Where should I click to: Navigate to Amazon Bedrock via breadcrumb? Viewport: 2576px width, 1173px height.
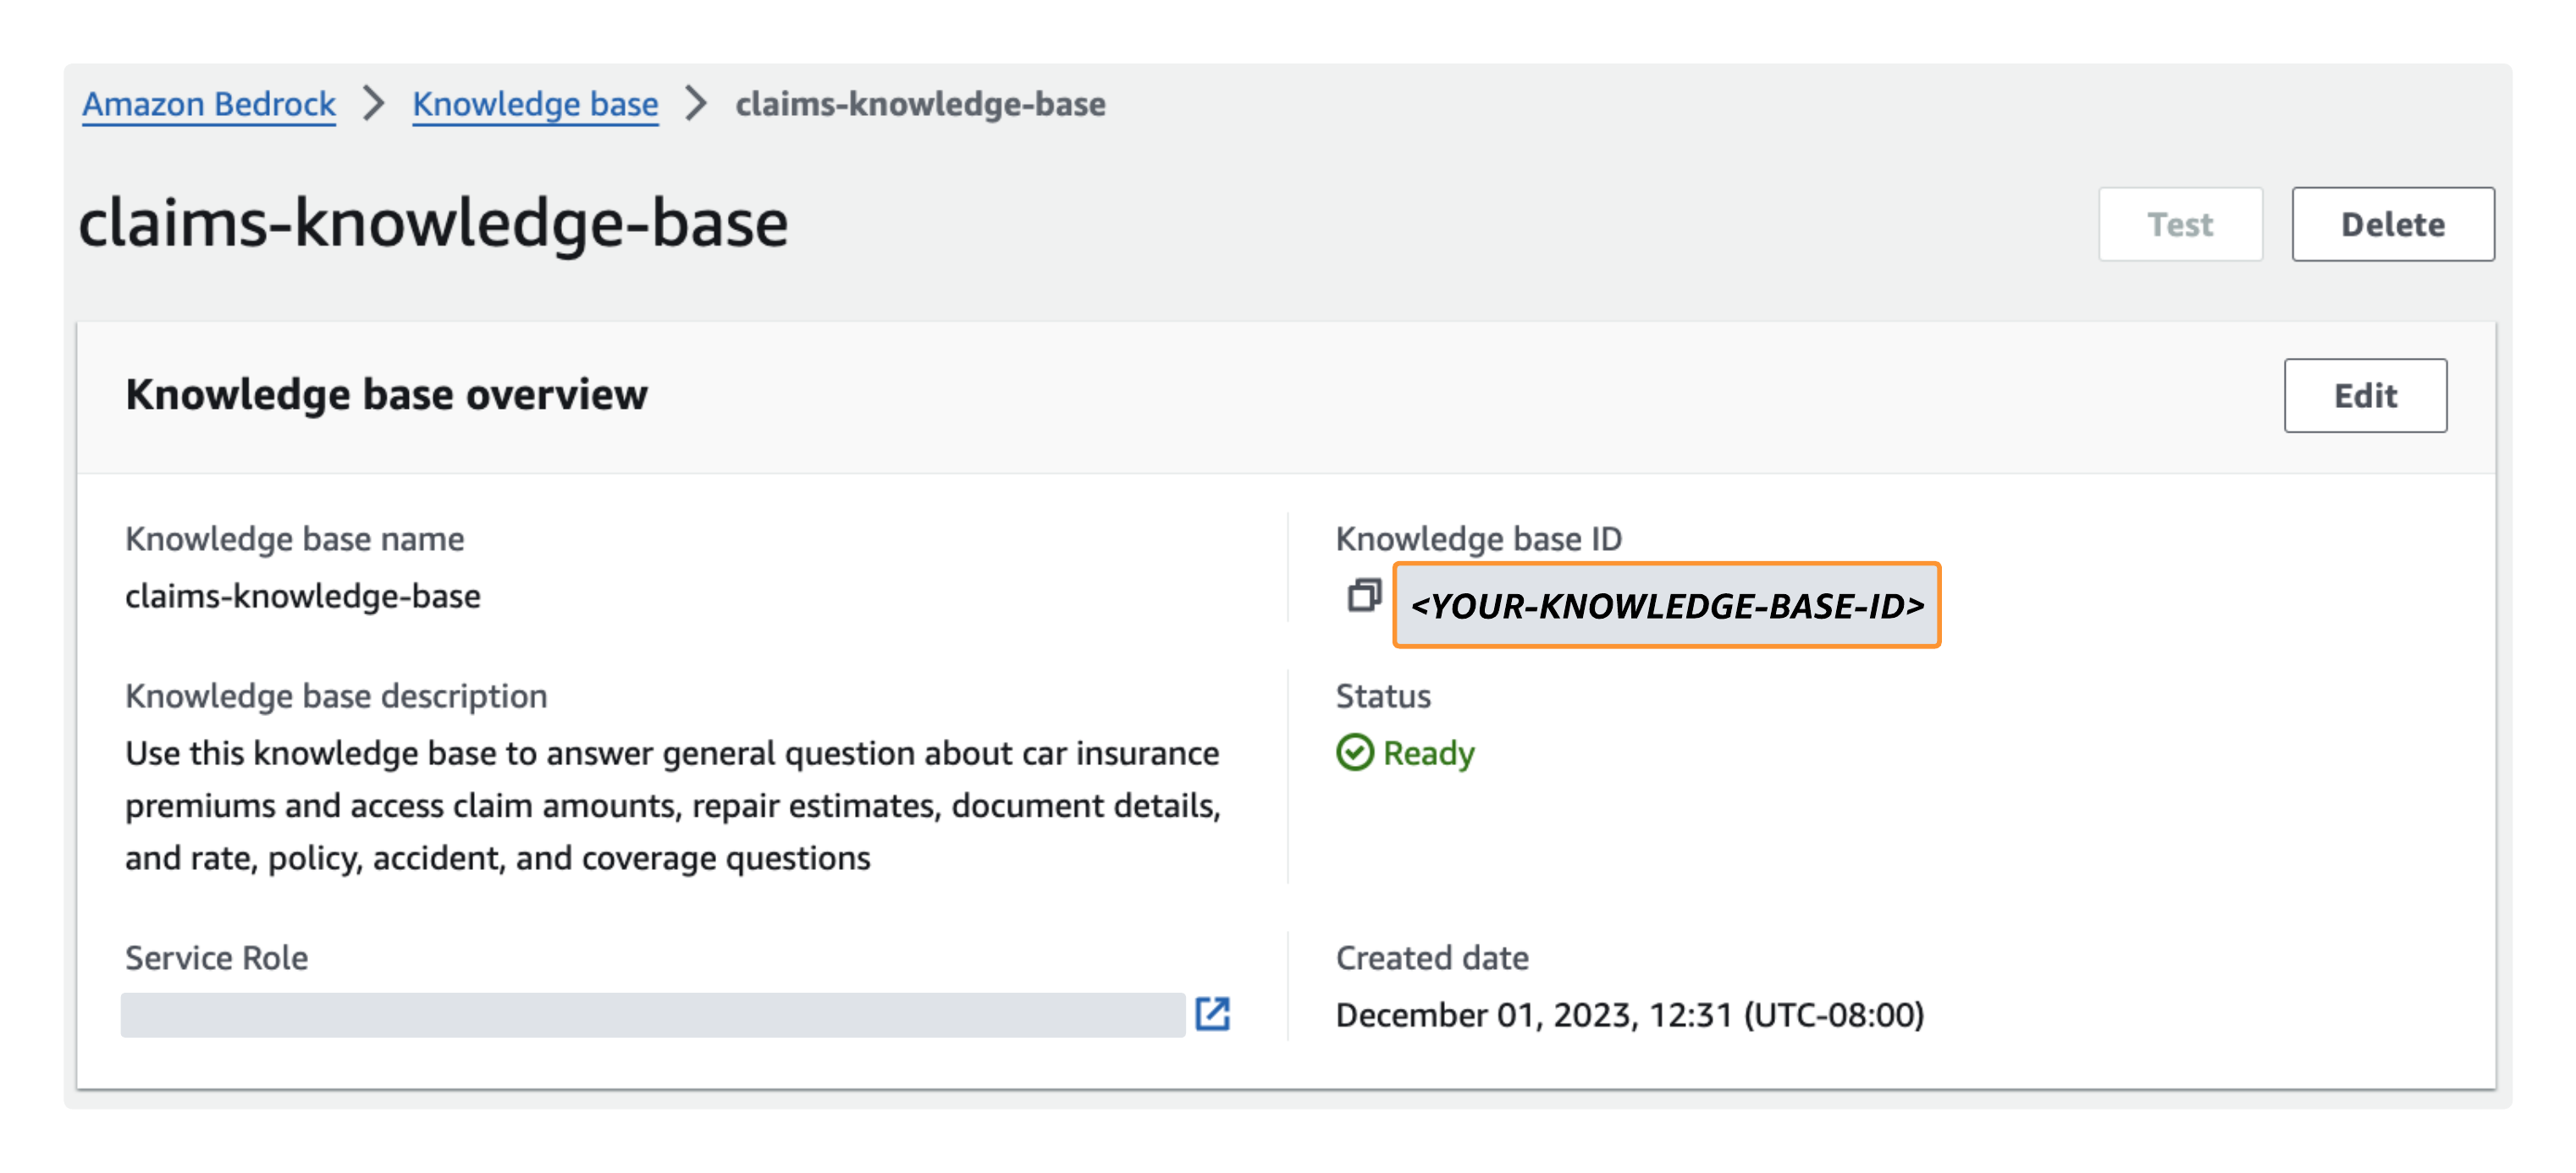pos(208,104)
